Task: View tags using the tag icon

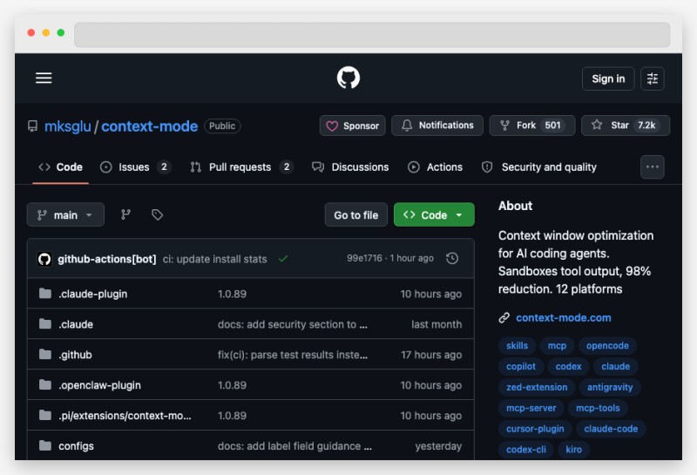Action: coord(157,214)
